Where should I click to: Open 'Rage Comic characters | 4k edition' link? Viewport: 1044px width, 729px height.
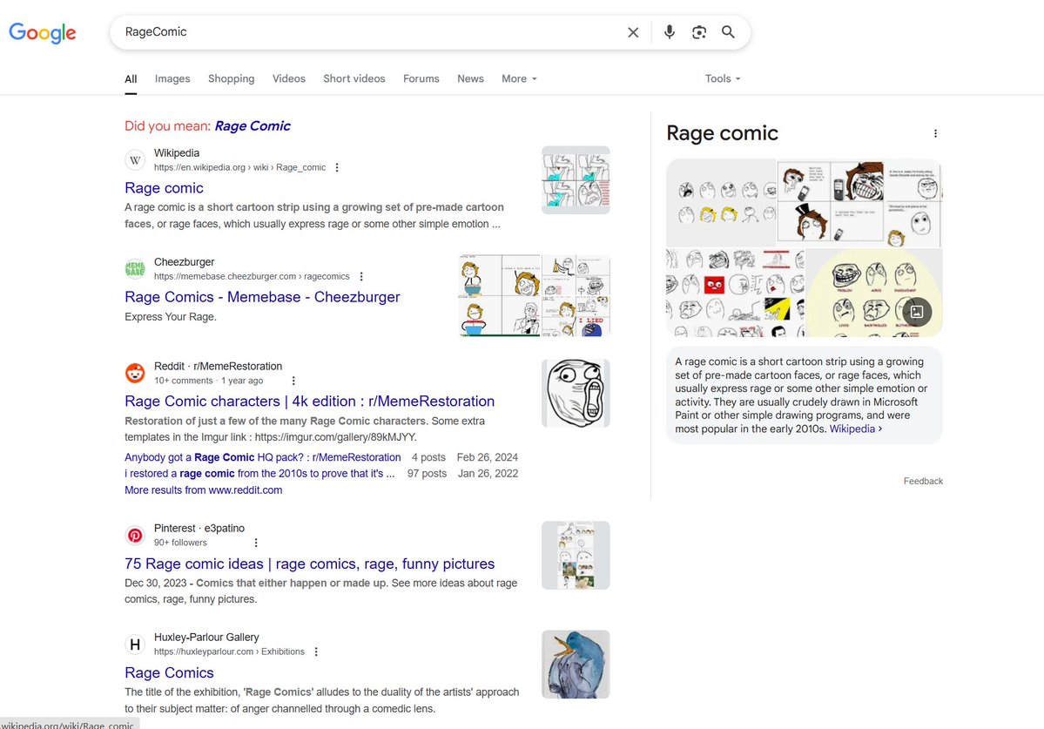310,401
